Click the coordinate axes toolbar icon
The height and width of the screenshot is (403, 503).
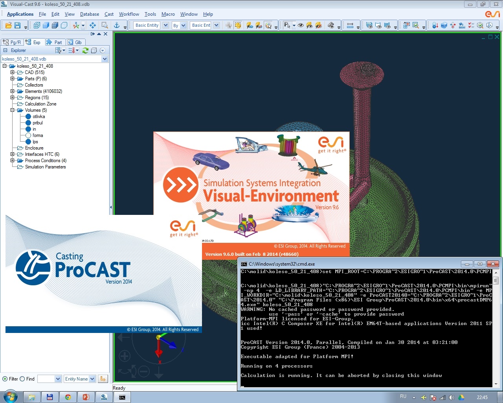pos(76,25)
